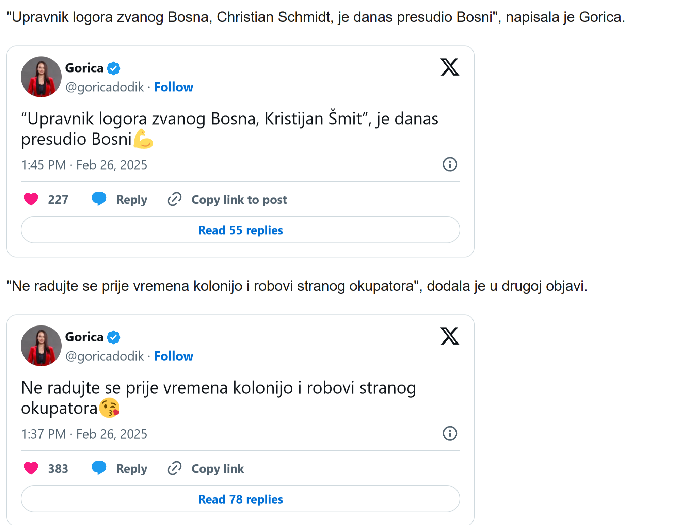
Task: Open info icon on 1:37 PM post
Action: tap(450, 433)
